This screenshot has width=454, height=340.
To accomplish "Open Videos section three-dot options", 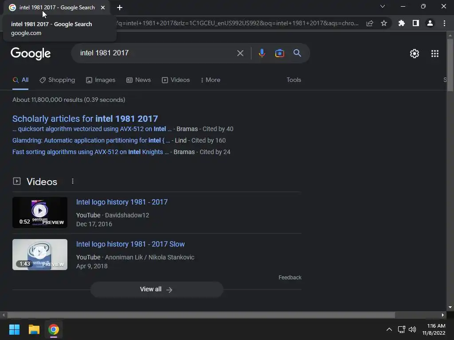I will (73, 181).
